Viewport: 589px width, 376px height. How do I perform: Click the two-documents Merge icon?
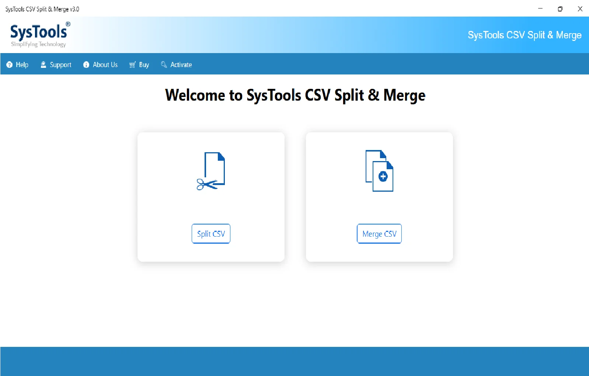pyautogui.click(x=379, y=171)
